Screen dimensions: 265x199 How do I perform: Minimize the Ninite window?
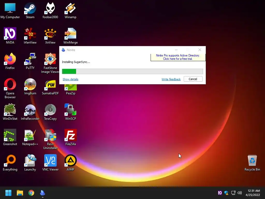tap(176, 50)
